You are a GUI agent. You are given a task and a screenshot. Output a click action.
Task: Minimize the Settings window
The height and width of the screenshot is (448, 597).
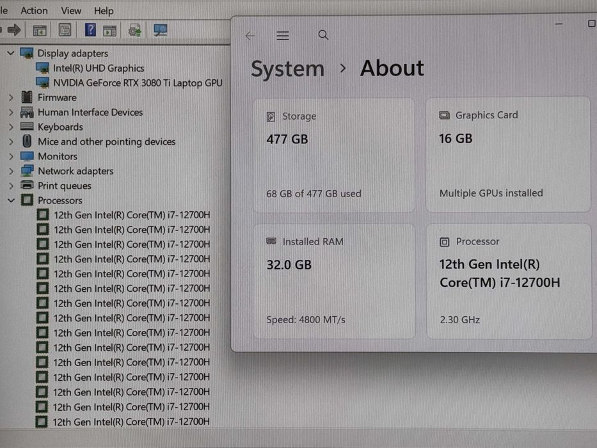tap(559, 24)
